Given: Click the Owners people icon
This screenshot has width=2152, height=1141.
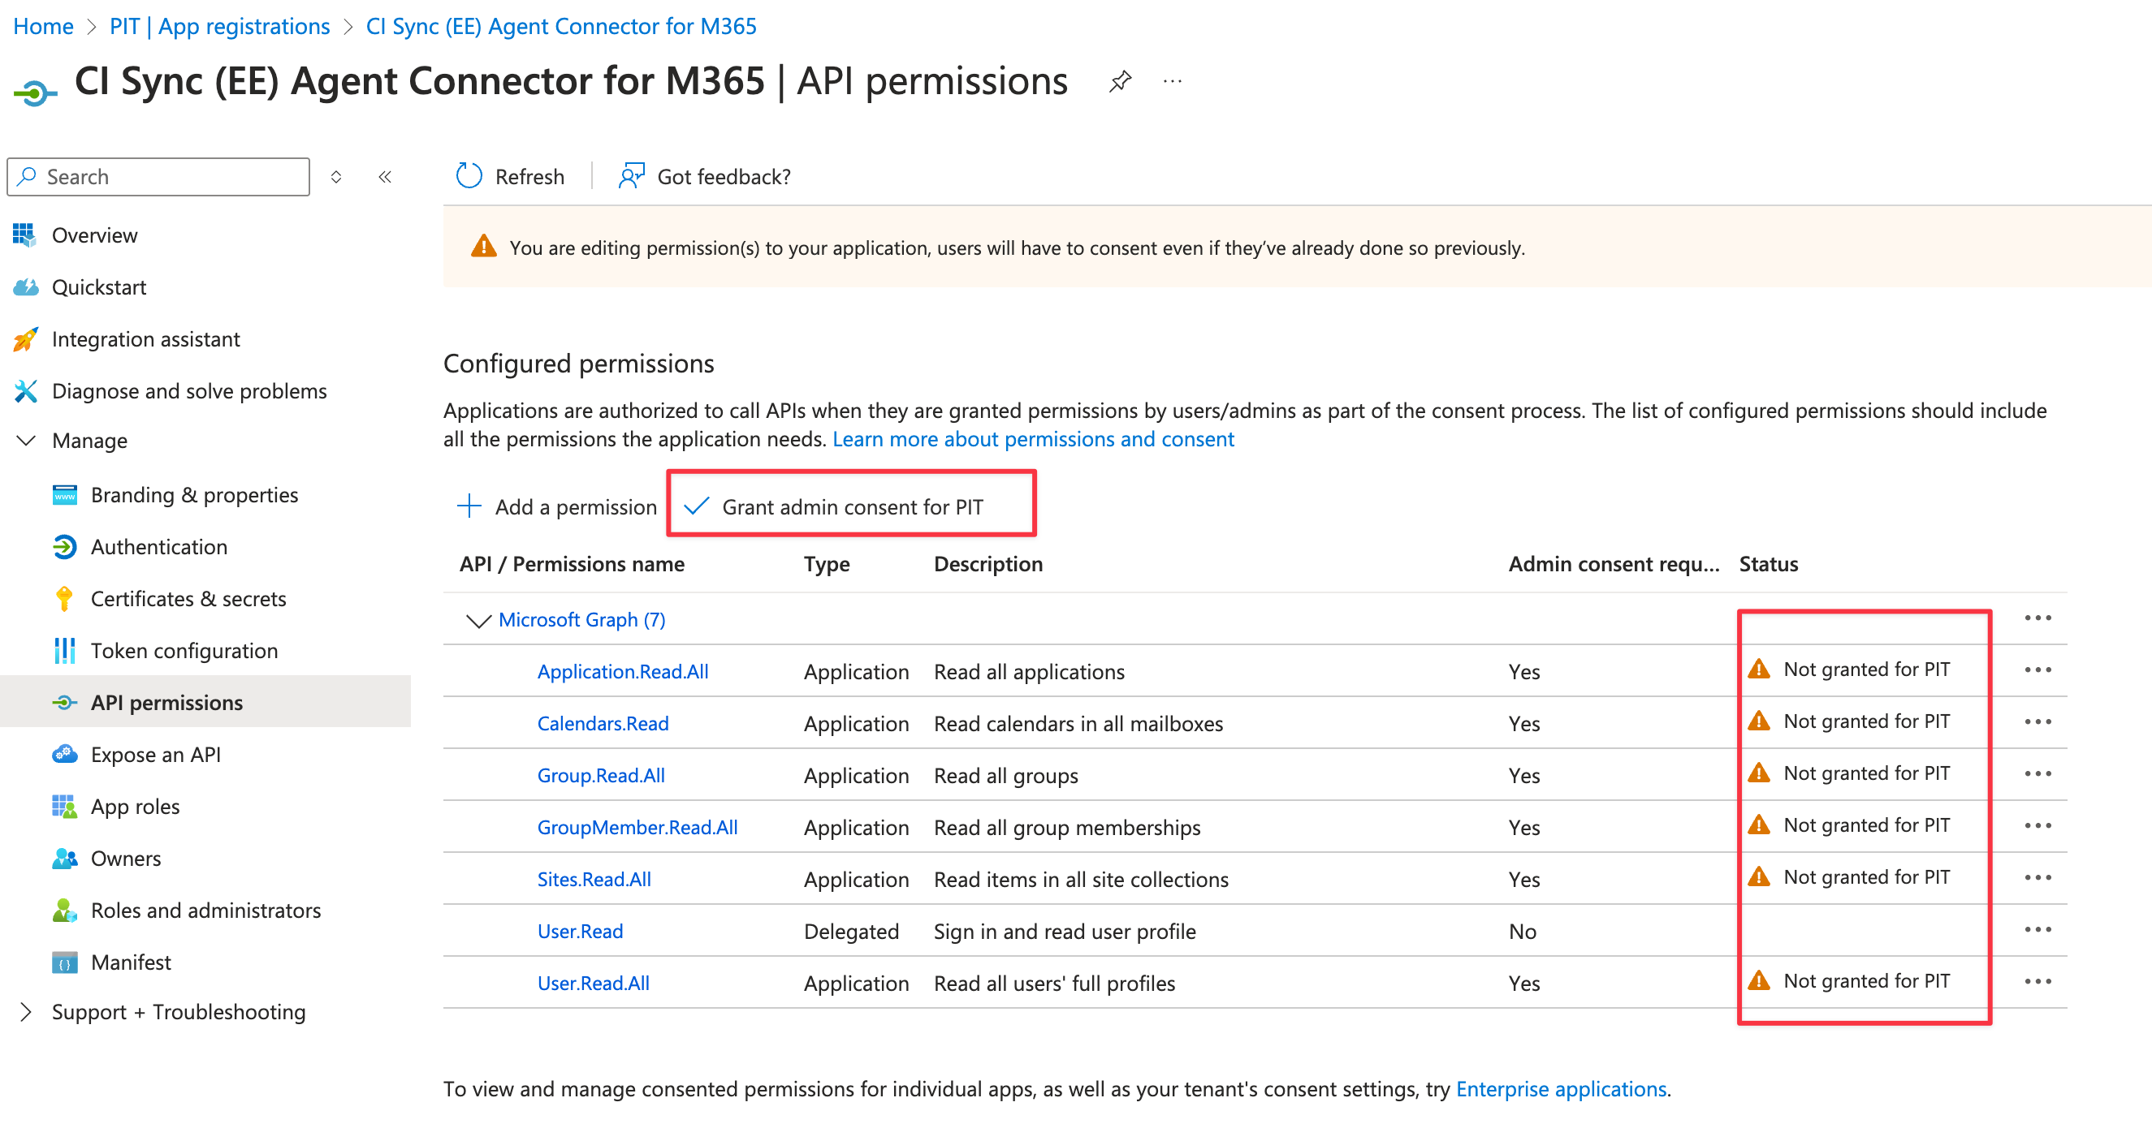Looking at the screenshot, I should (64, 858).
